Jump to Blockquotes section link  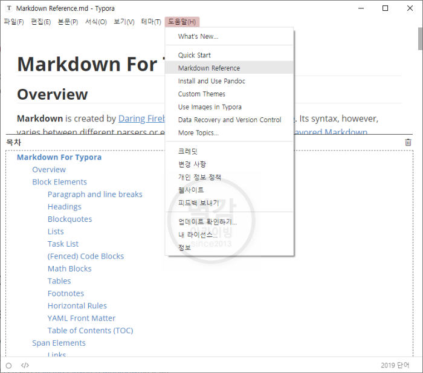69,219
